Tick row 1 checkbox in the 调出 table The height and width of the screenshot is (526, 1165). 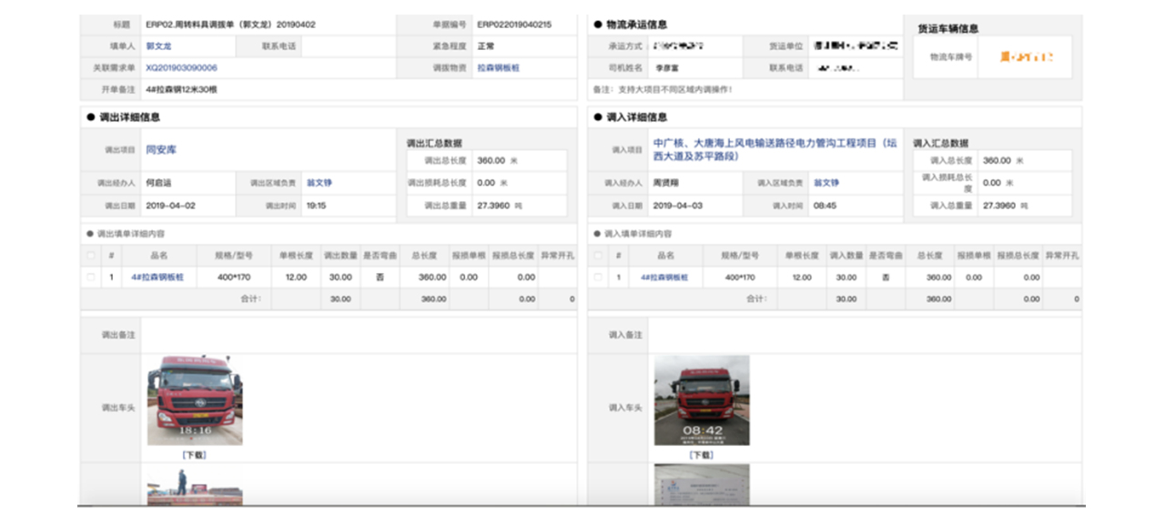click(90, 278)
